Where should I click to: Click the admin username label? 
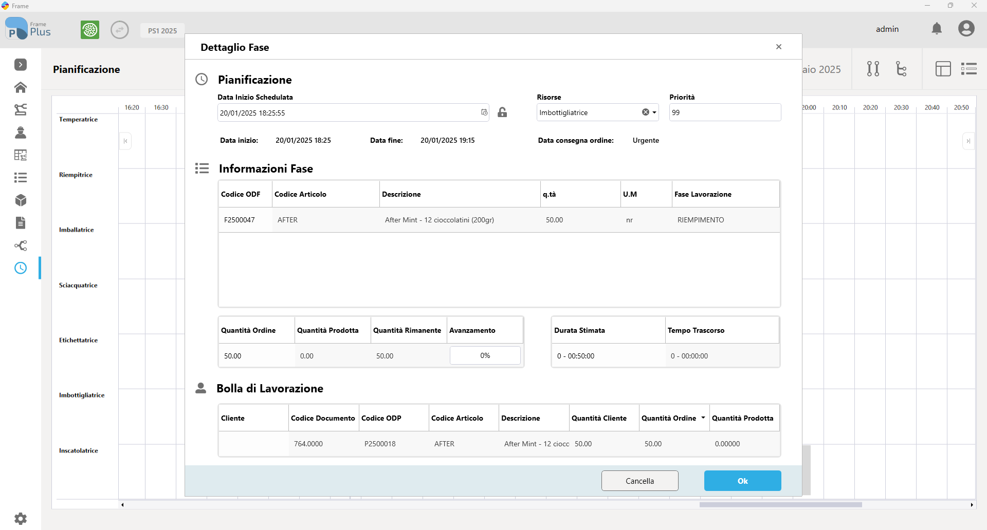point(887,29)
